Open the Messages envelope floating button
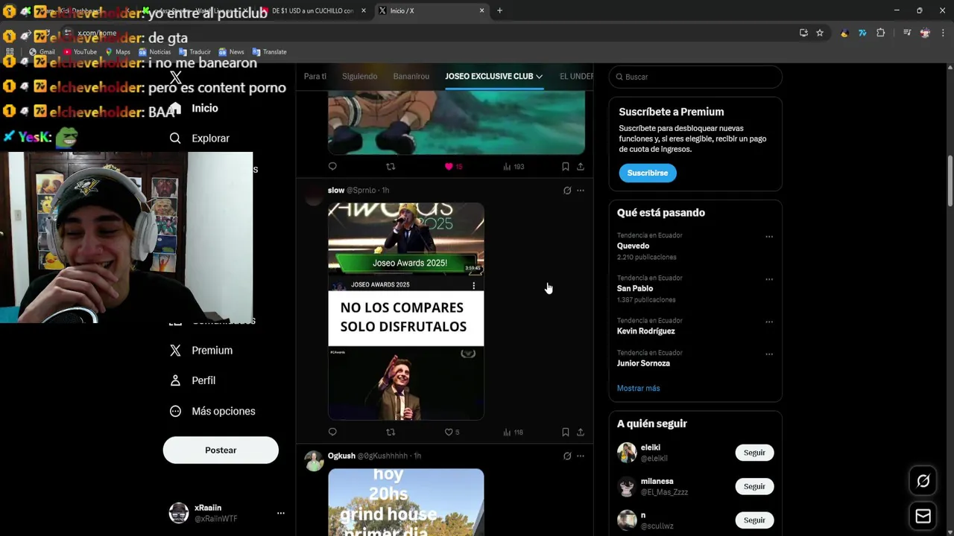Viewport: 954px width, 536px height. point(923,516)
